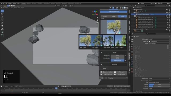The width and height of the screenshot is (171, 96).
Task: Click the Max Scale value field
Action: point(118,58)
